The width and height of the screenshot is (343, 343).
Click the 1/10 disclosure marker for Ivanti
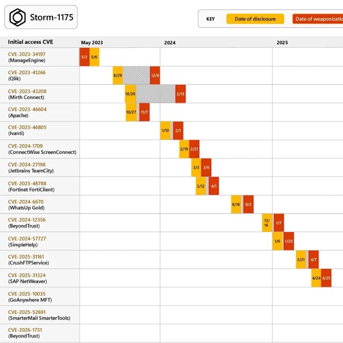coord(165,131)
